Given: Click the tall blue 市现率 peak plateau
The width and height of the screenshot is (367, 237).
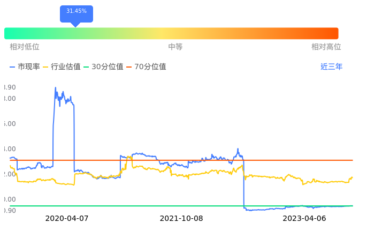Looking at the screenshot, I should [64, 99].
